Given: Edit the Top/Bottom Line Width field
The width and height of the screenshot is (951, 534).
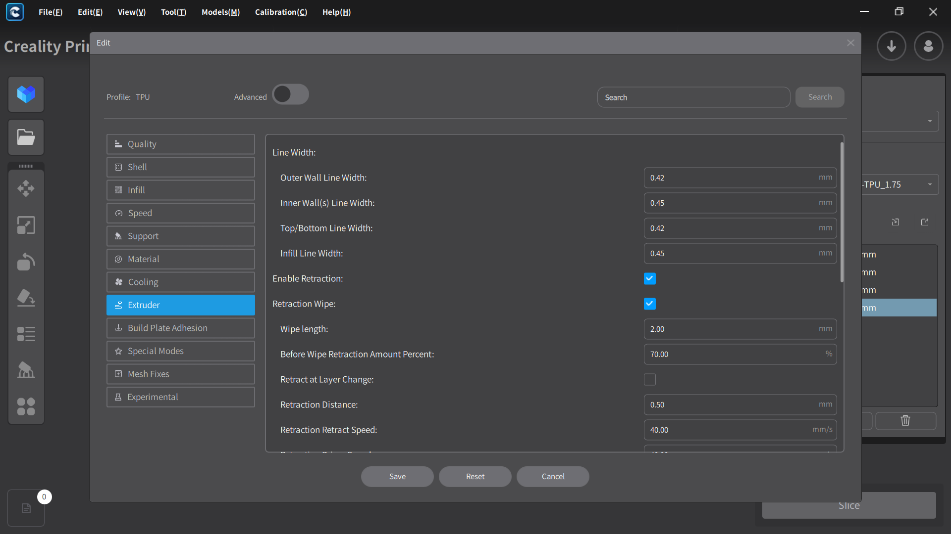Looking at the screenshot, I should [x=740, y=228].
